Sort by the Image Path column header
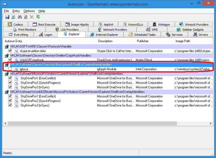 tap(193, 41)
